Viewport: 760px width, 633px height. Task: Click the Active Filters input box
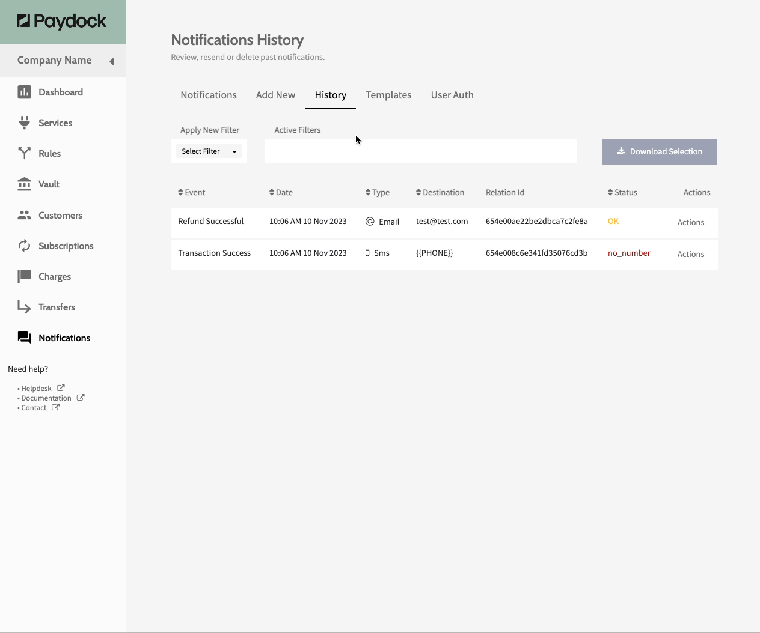(x=420, y=151)
